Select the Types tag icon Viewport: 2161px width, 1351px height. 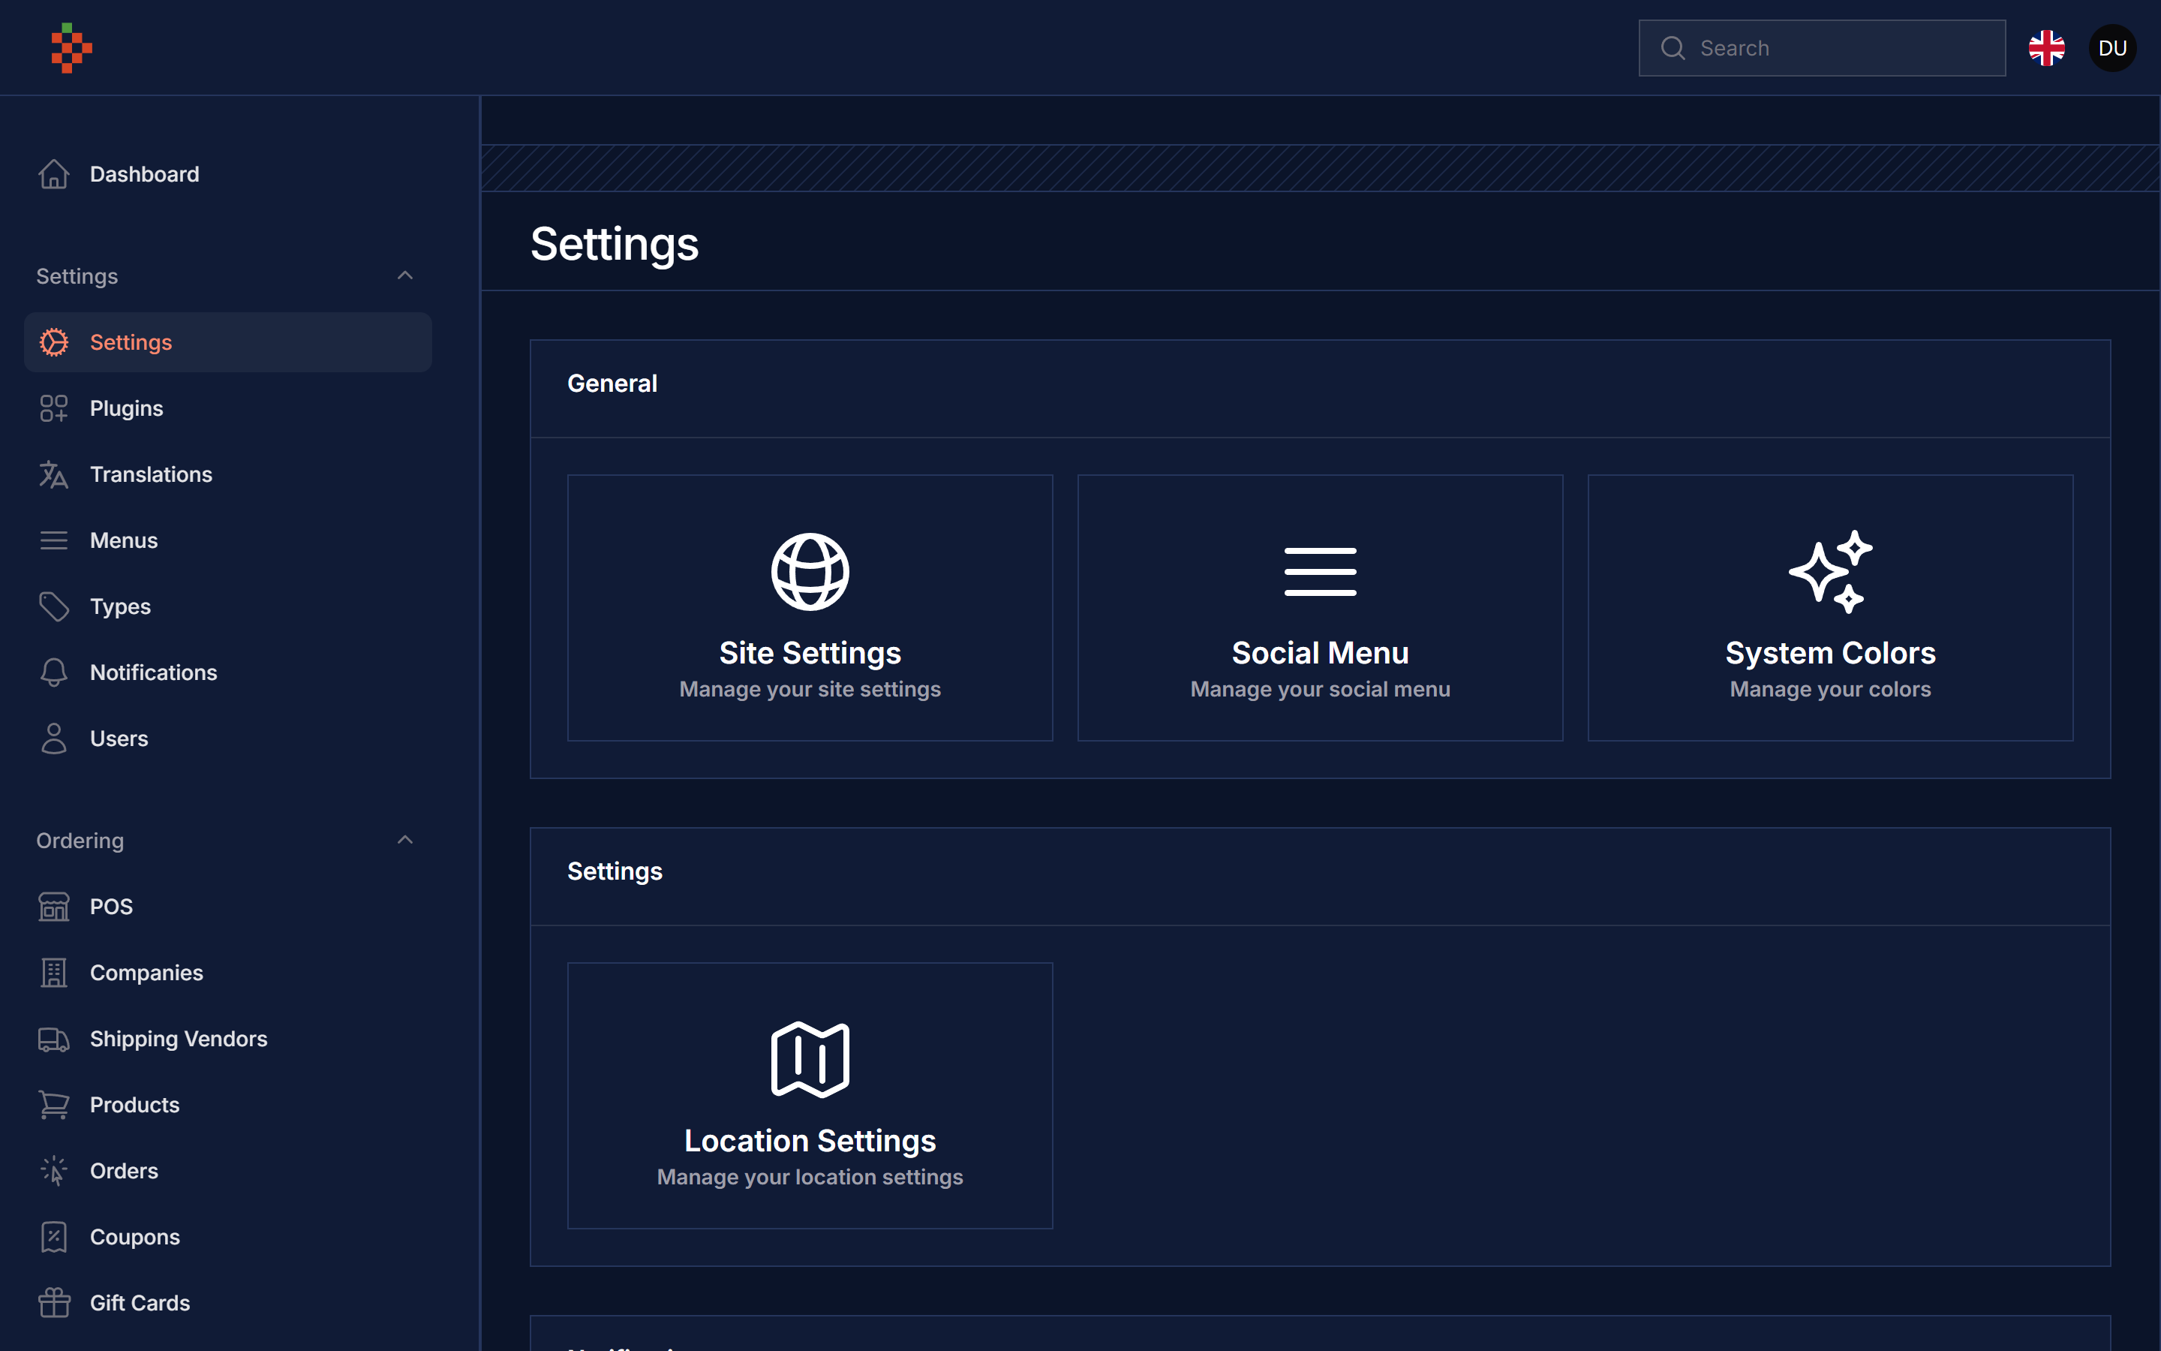pyautogui.click(x=53, y=606)
